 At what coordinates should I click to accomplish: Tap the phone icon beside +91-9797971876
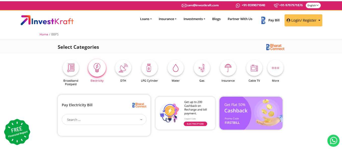click(x=276, y=5)
